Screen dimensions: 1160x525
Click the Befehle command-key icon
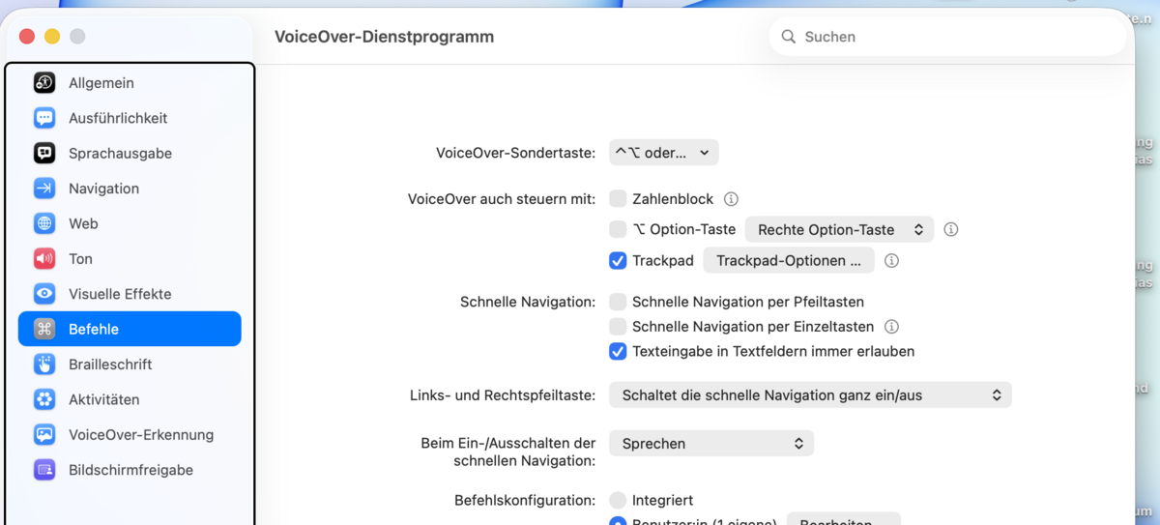coord(44,329)
